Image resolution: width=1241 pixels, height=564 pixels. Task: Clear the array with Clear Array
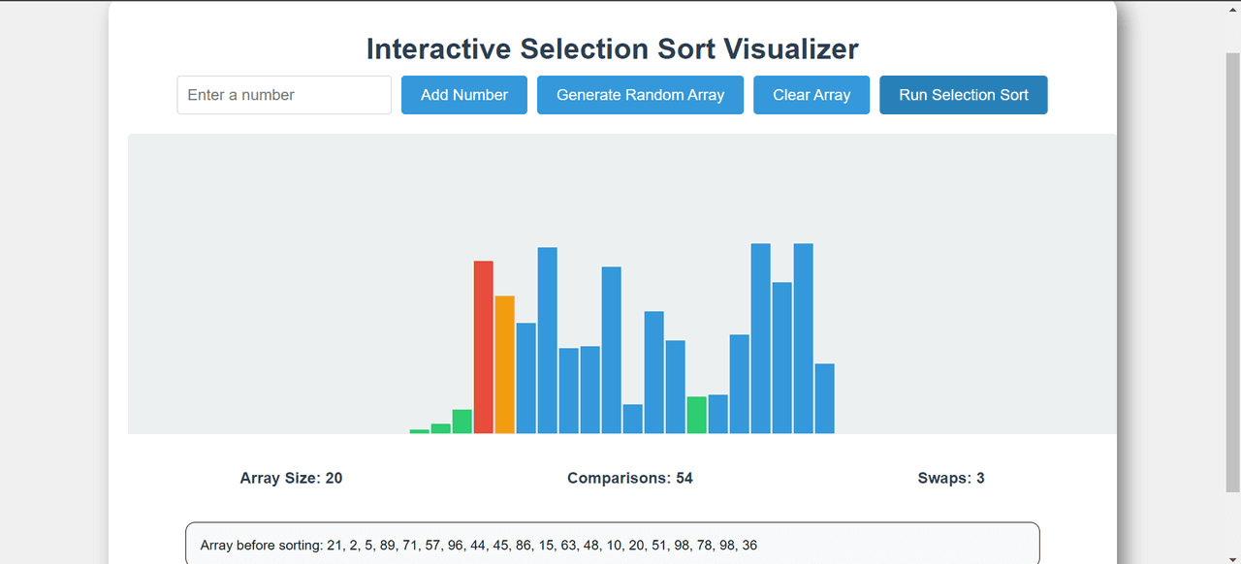[x=811, y=95]
